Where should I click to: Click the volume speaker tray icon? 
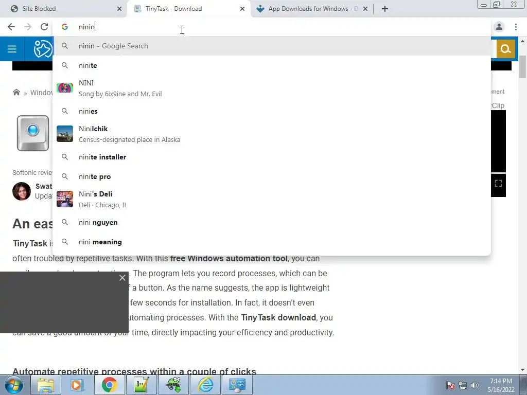tap(475, 385)
